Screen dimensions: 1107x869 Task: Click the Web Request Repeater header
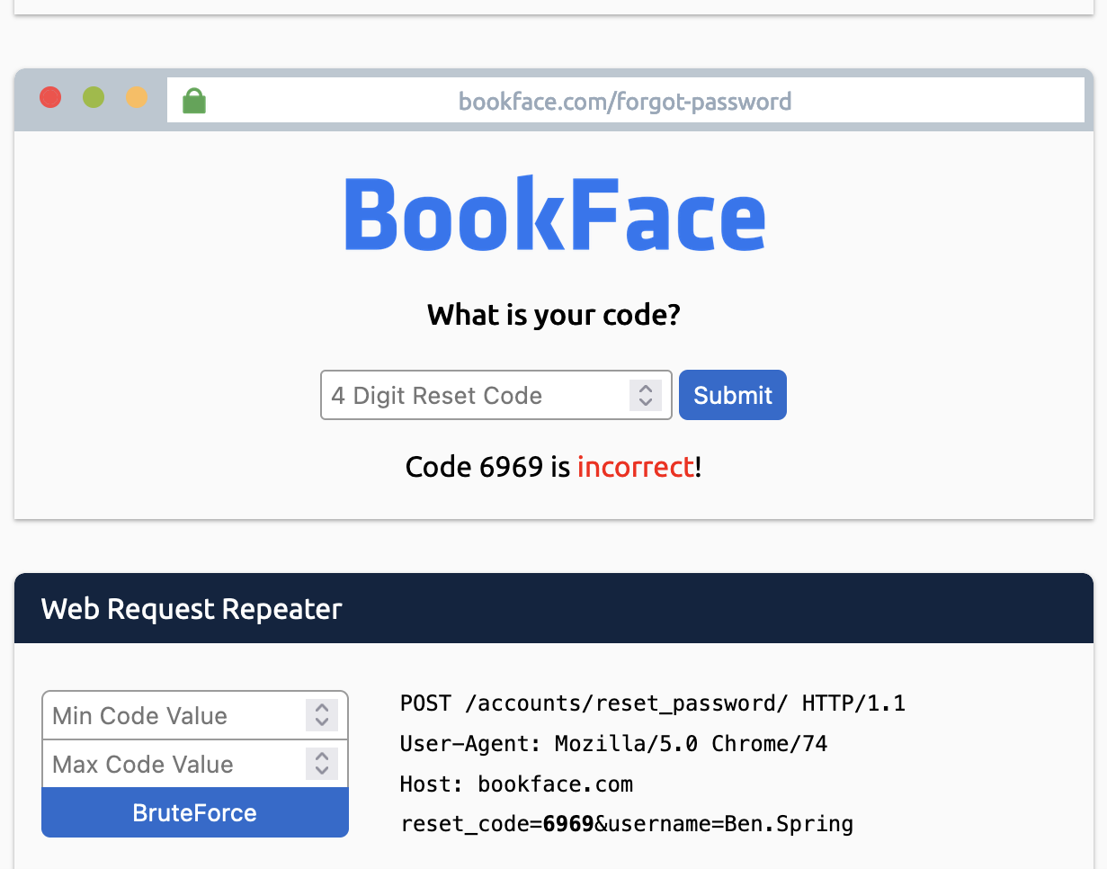click(192, 609)
